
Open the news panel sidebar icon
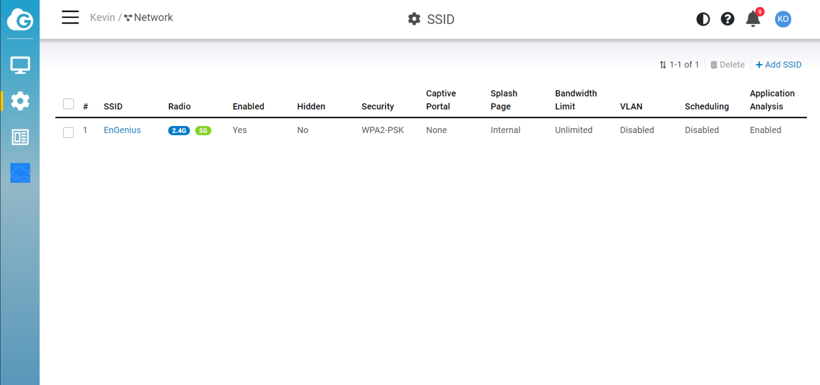click(20, 137)
